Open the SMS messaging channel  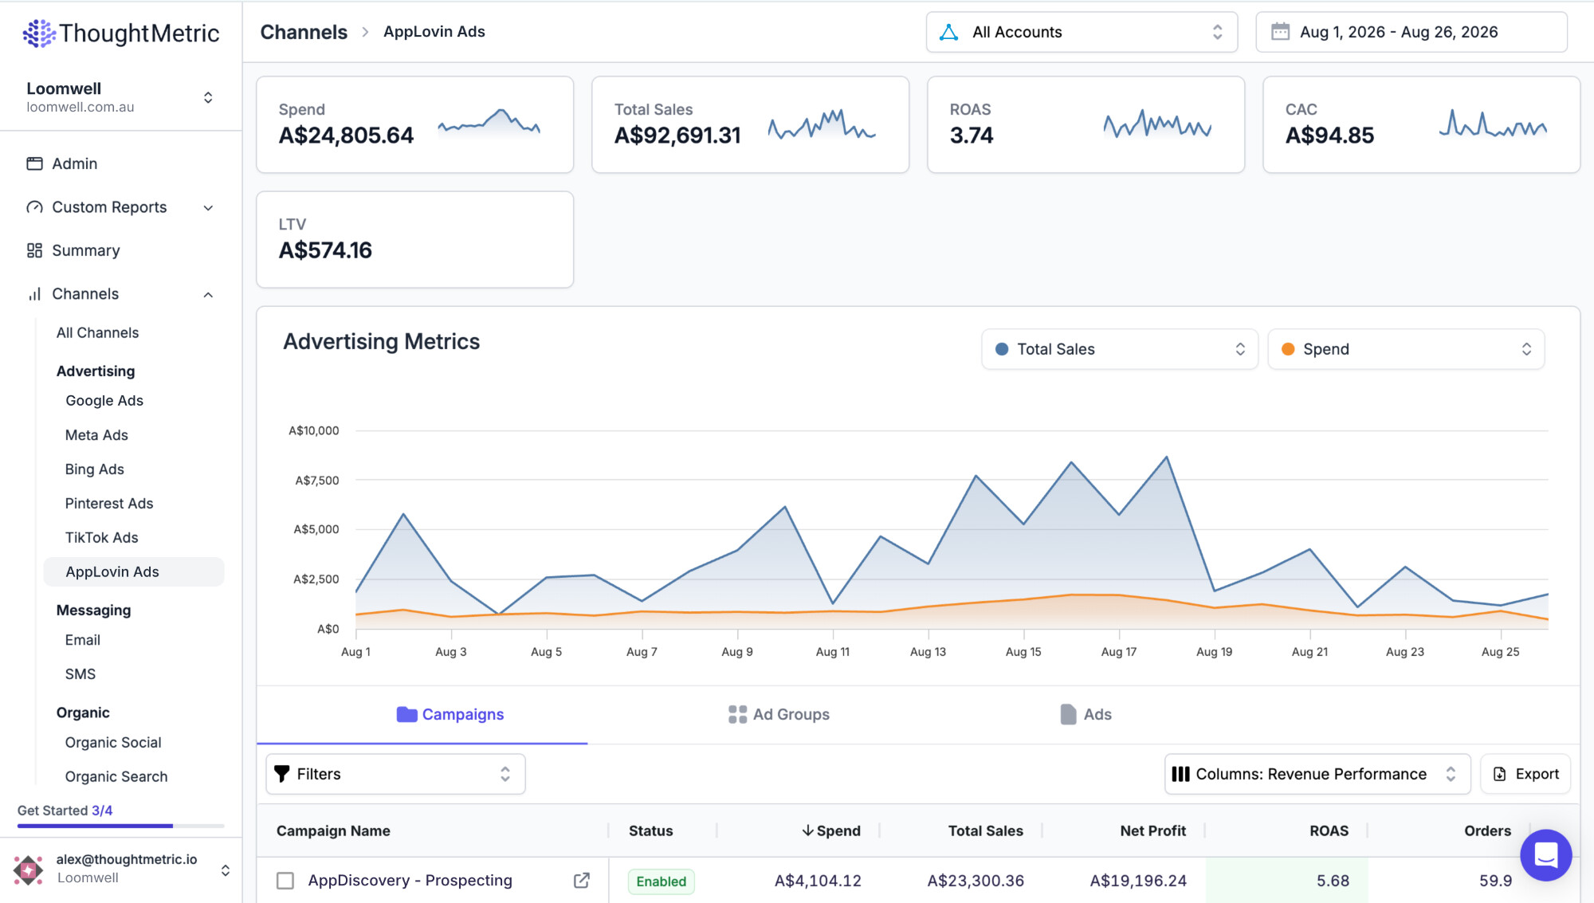point(80,674)
